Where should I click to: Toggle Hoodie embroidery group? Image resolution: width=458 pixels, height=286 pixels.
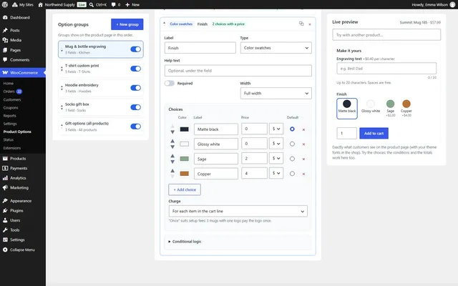[135, 88]
